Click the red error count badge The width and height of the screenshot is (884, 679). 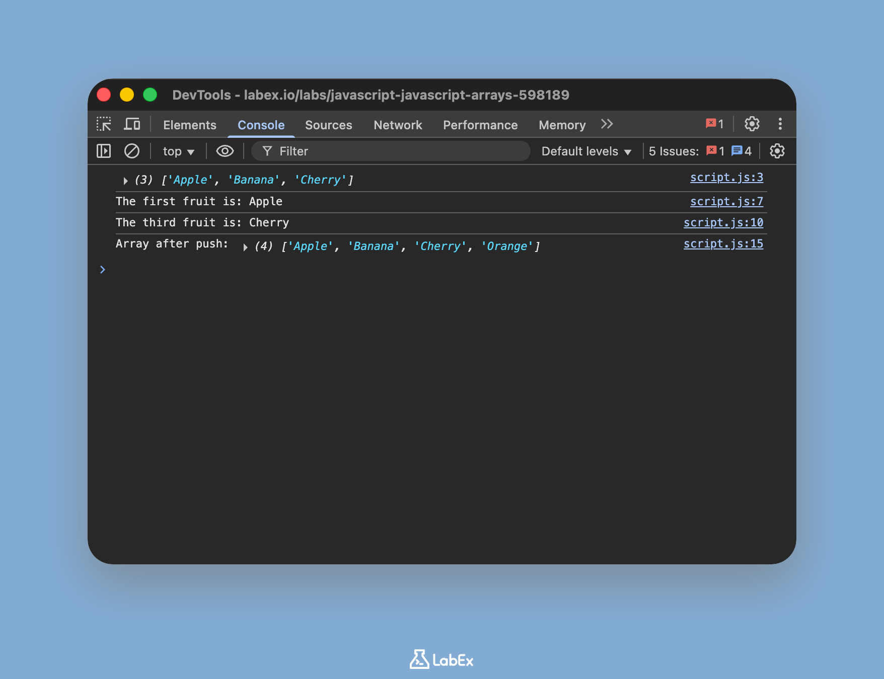pyautogui.click(x=713, y=124)
